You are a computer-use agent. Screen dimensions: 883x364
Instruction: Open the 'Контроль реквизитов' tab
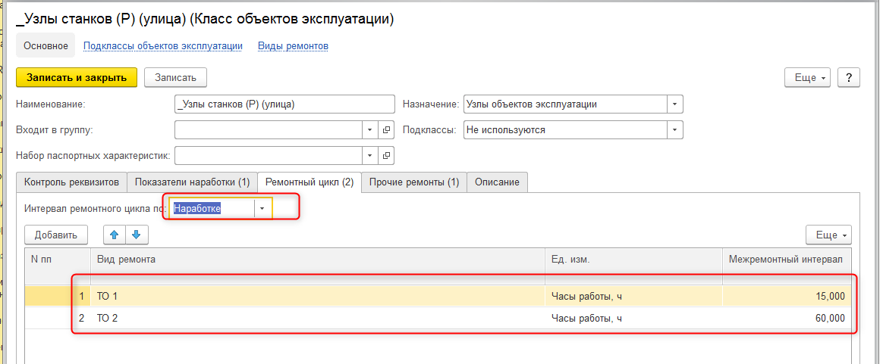71,182
